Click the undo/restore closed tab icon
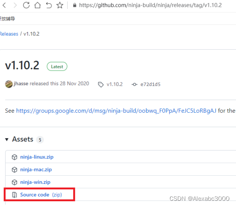Viewport: 236px width, 205px height. [x=49, y=5]
